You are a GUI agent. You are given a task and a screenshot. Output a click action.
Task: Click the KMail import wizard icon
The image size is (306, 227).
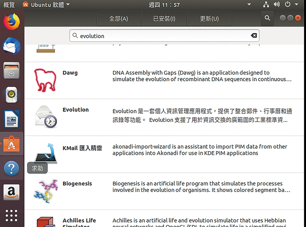(46, 154)
